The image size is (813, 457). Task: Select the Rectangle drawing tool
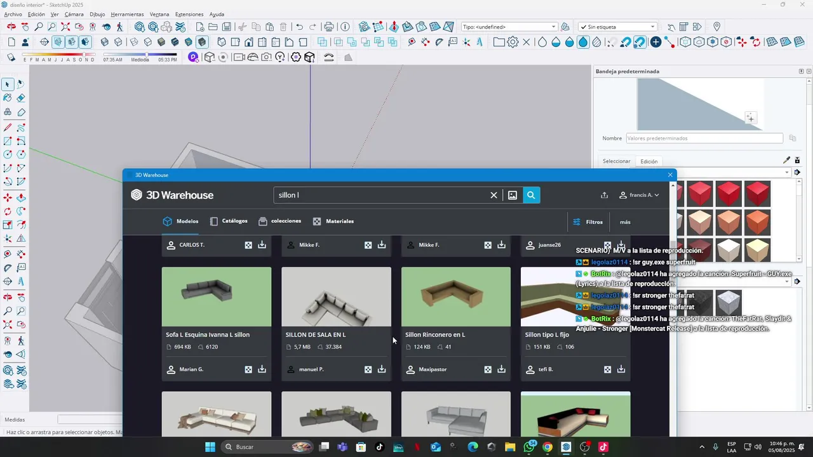click(8, 141)
